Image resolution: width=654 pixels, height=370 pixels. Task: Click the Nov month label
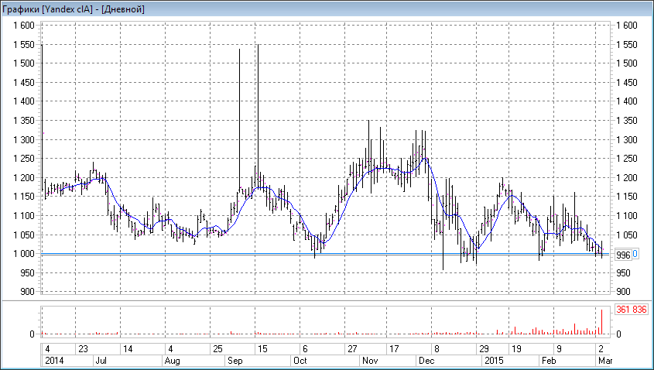coord(370,361)
